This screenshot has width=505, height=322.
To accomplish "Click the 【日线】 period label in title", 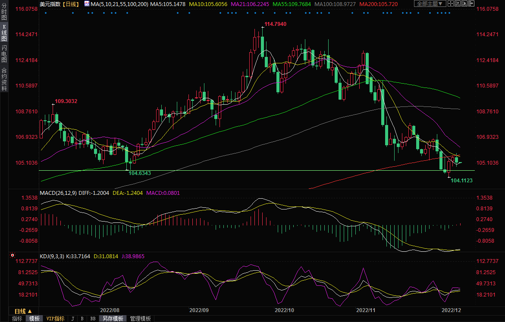I will [x=70, y=4].
